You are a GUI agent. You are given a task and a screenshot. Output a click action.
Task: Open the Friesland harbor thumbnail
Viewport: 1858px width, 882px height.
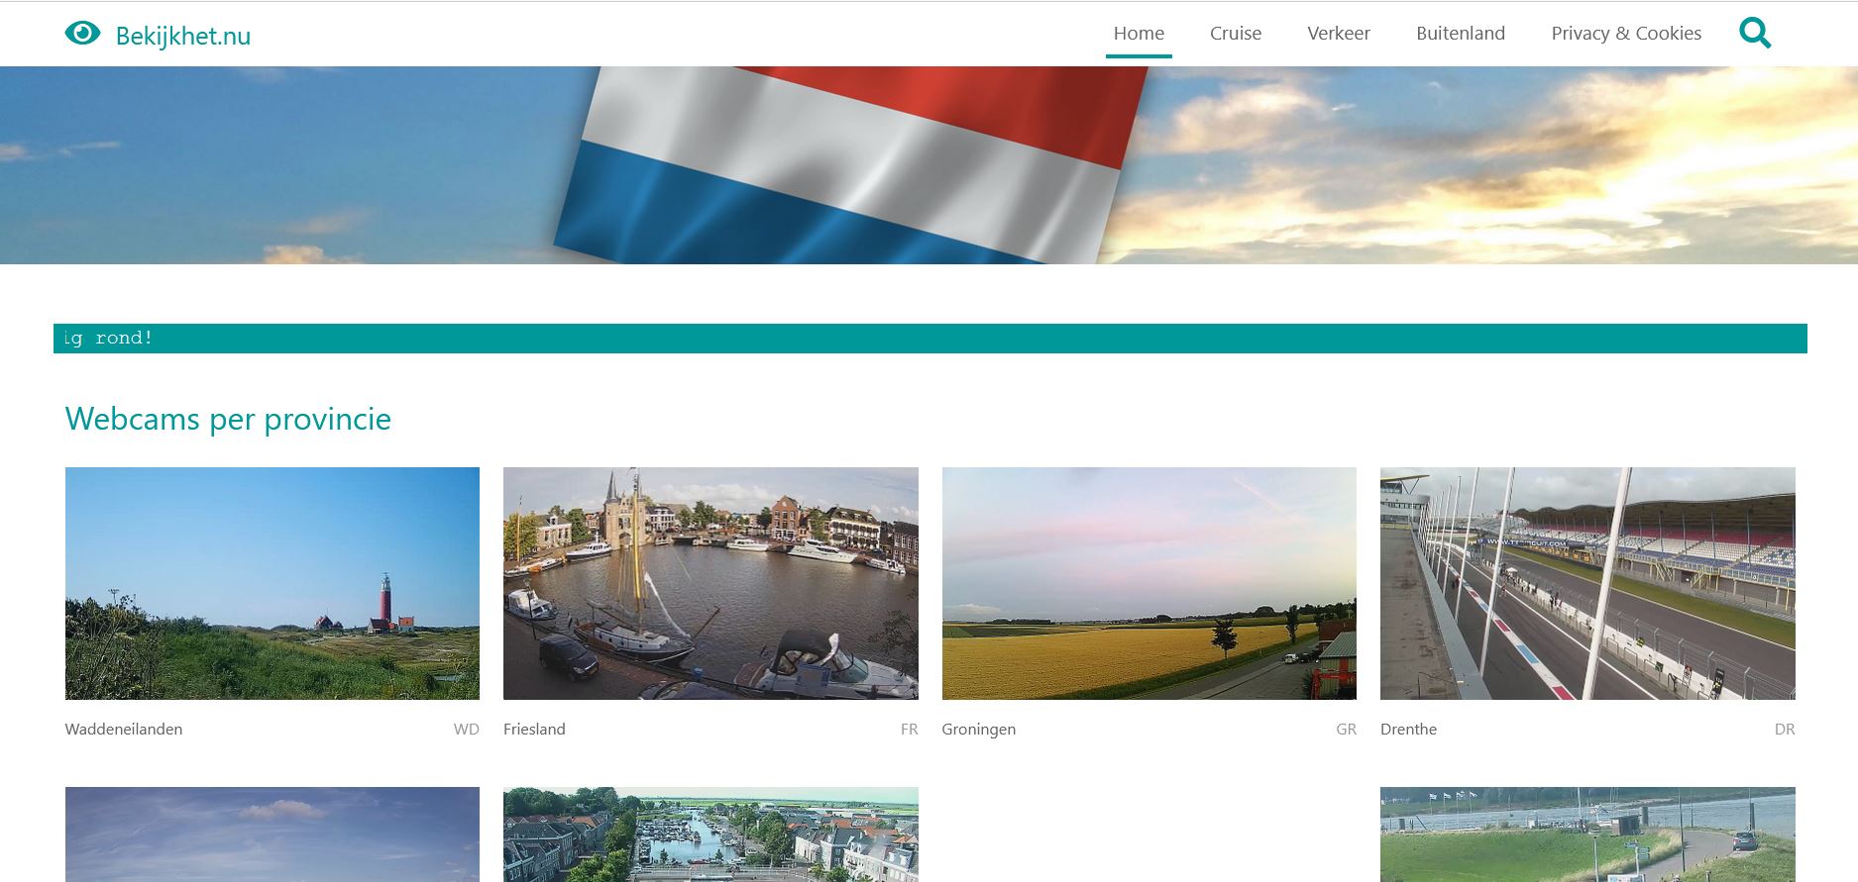click(710, 583)
